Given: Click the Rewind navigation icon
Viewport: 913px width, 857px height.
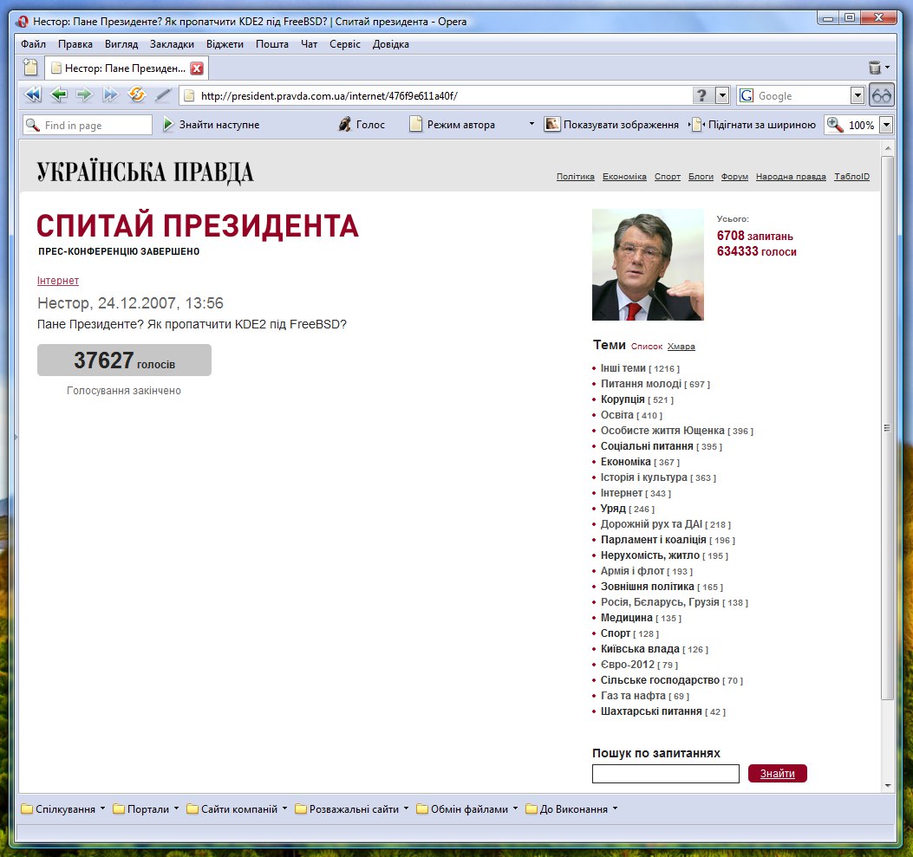Looking at the screenshot, I should (33, 94).
